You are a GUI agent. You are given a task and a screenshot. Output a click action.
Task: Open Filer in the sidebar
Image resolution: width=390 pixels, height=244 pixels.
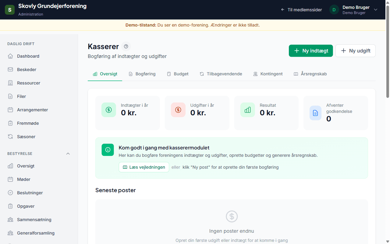(39, 96)
